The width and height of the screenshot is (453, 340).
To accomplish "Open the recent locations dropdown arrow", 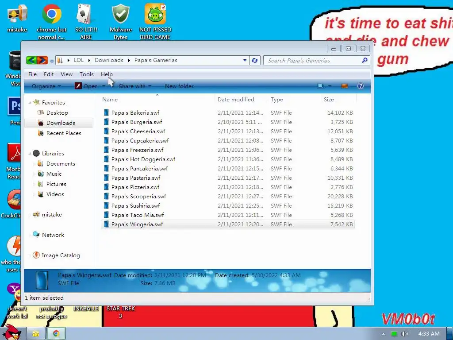I will (52, 61).
